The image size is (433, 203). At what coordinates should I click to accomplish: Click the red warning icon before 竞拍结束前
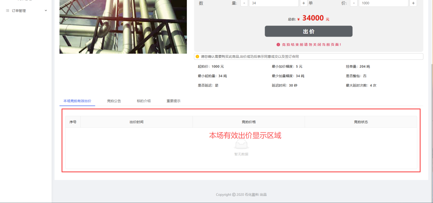(278, 45)
